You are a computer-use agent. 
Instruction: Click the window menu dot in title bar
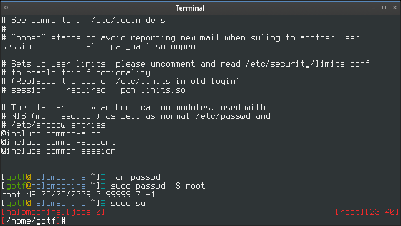[x=6, y=7]
